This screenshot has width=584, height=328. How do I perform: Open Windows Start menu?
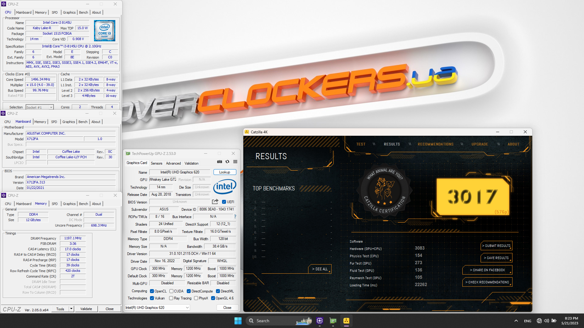[x=238, y=321]
